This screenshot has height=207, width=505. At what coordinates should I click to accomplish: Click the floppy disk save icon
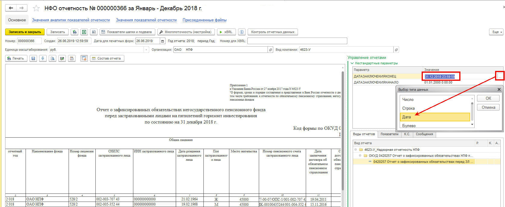click(x=33, y=59)
